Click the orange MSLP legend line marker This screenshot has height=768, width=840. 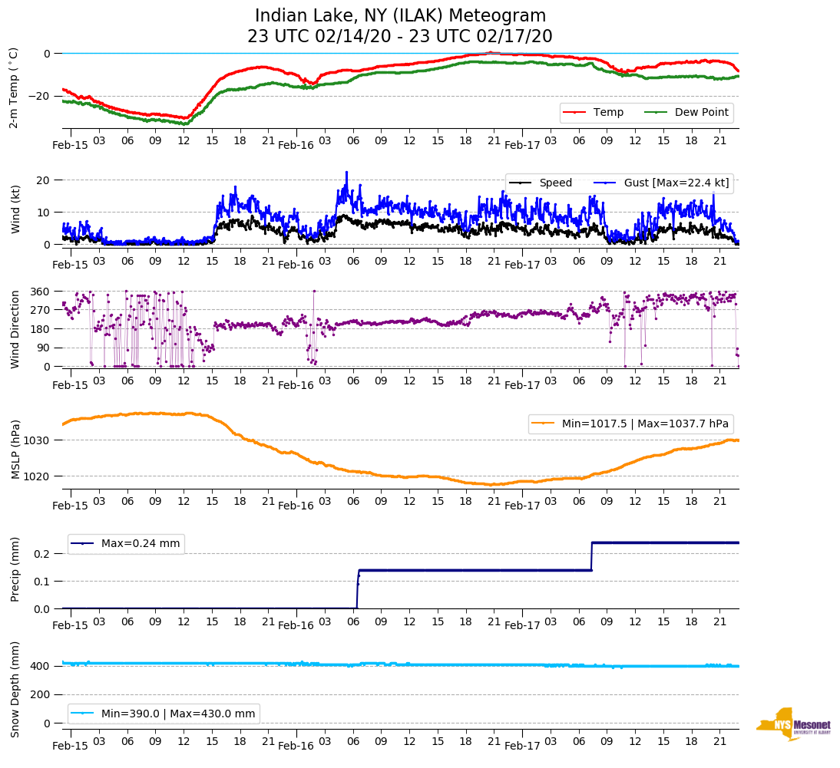click(x=544, y=424)
